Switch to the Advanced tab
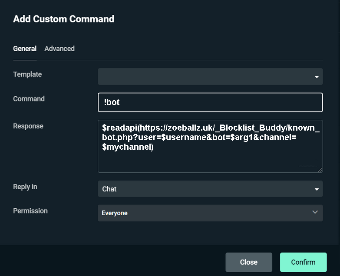340x276 pixels. point(59,49)
